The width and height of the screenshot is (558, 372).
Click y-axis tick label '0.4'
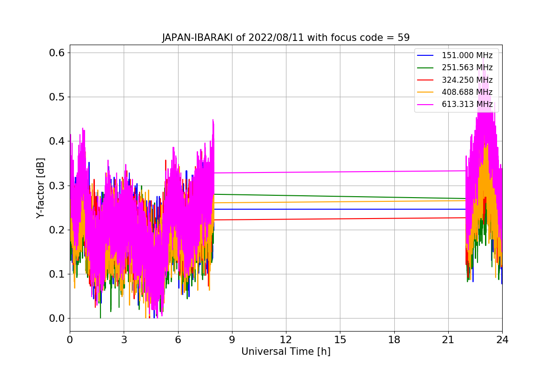pyautogui.click(x=57, y=141)
